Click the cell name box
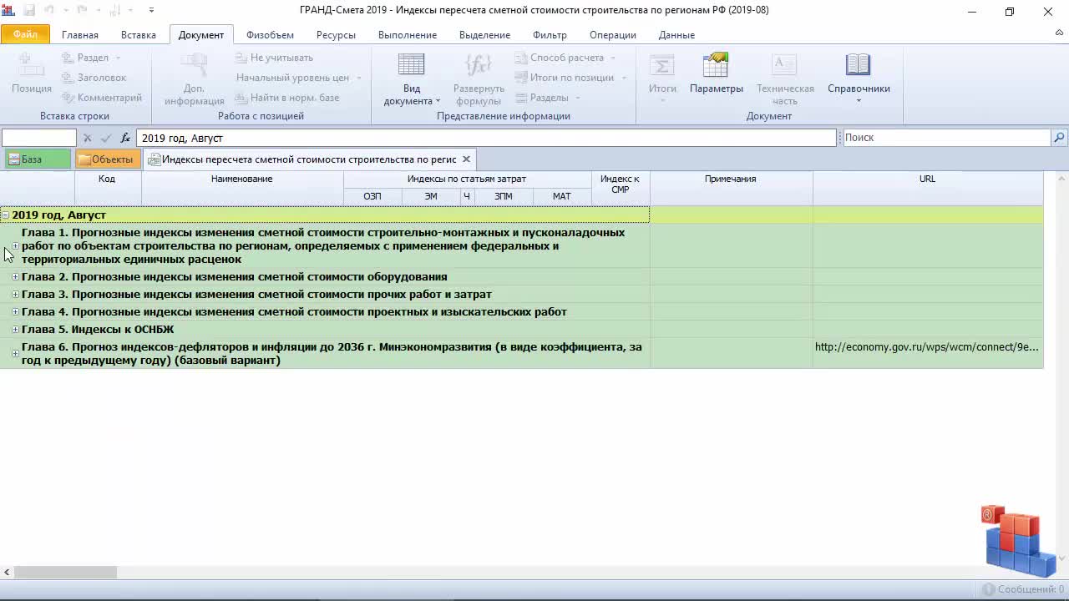1069x601 pixels. [39, 138]
